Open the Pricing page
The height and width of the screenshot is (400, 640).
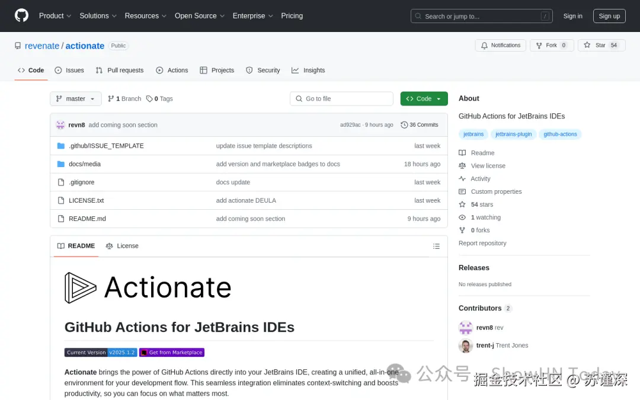(292, 16)
